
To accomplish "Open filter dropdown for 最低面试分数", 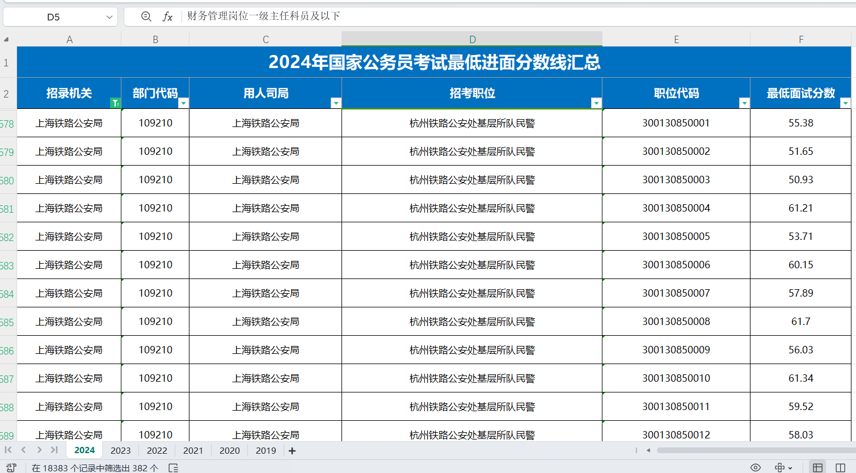I will 845,103.
